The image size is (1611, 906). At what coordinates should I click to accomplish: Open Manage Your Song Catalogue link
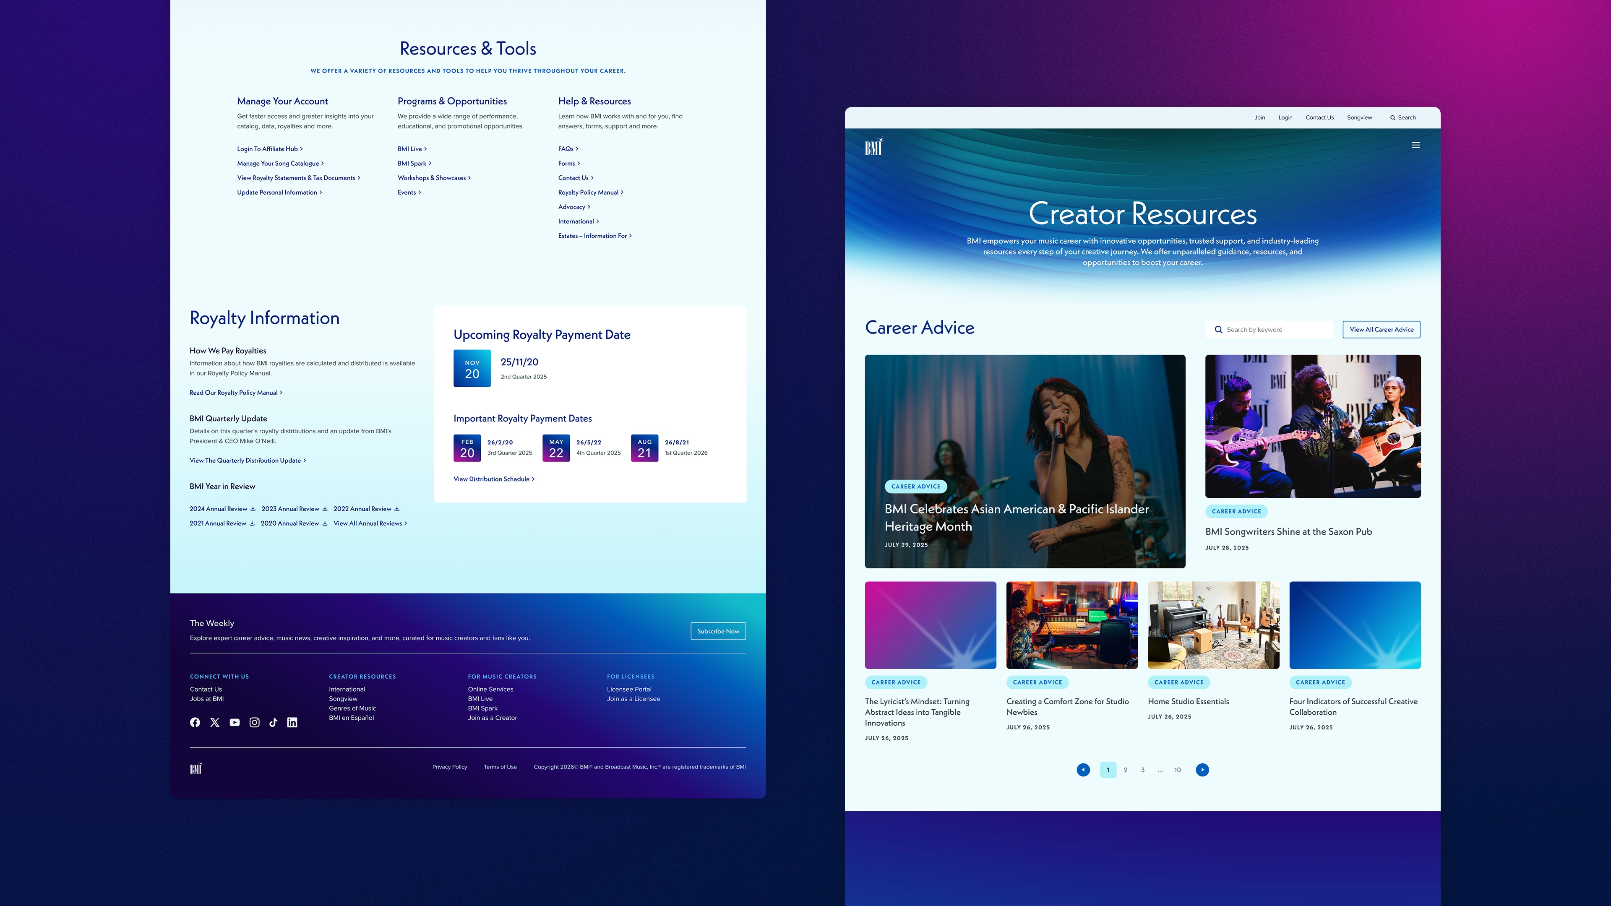[280, 163]
